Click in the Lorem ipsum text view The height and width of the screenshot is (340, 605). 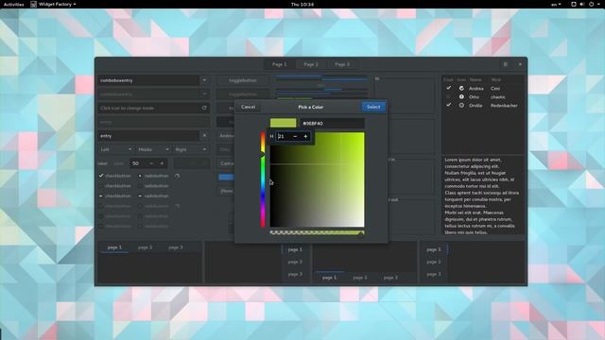[483, 195]
